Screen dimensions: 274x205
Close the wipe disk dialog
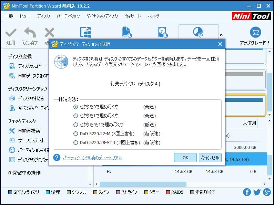pos(220,44)
